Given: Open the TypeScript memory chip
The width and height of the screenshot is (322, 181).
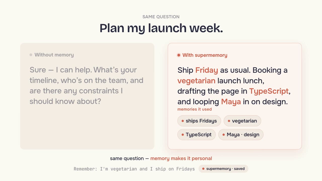Looking at the screenshot, I should pyautogui.click(x=196, y=135).
